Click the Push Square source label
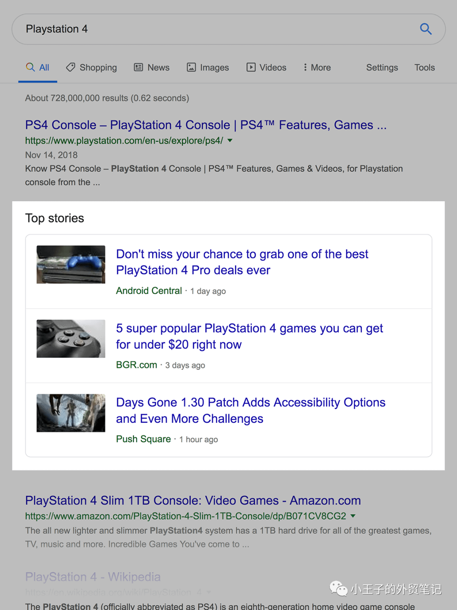 (x=143, y=439)
